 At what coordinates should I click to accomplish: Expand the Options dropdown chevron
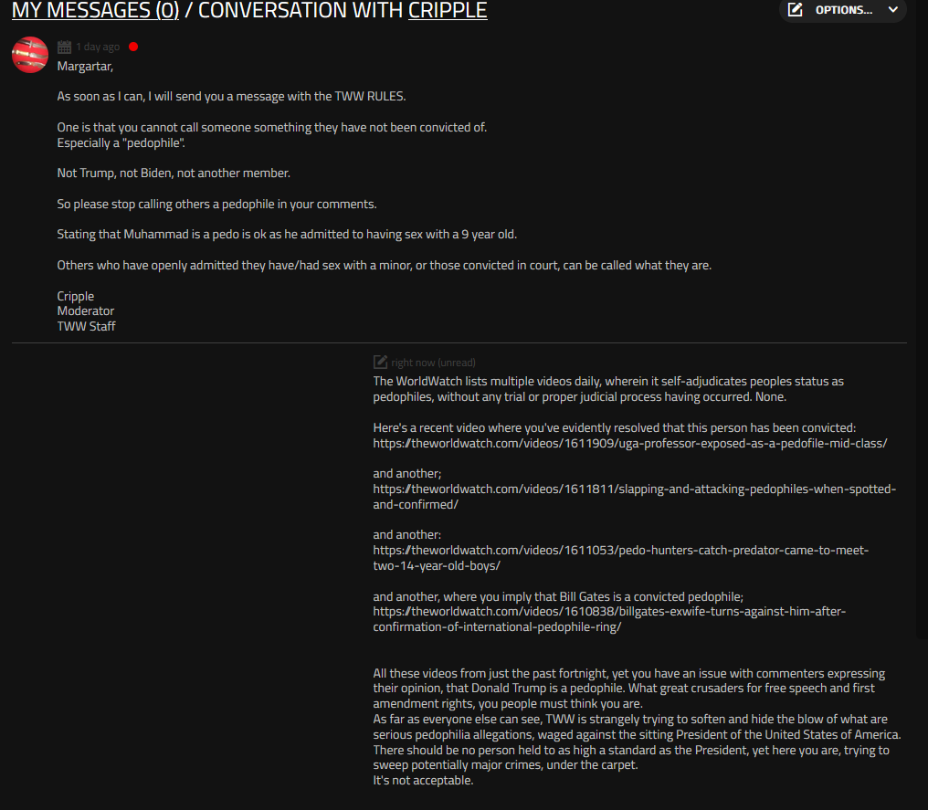point(893,9)
